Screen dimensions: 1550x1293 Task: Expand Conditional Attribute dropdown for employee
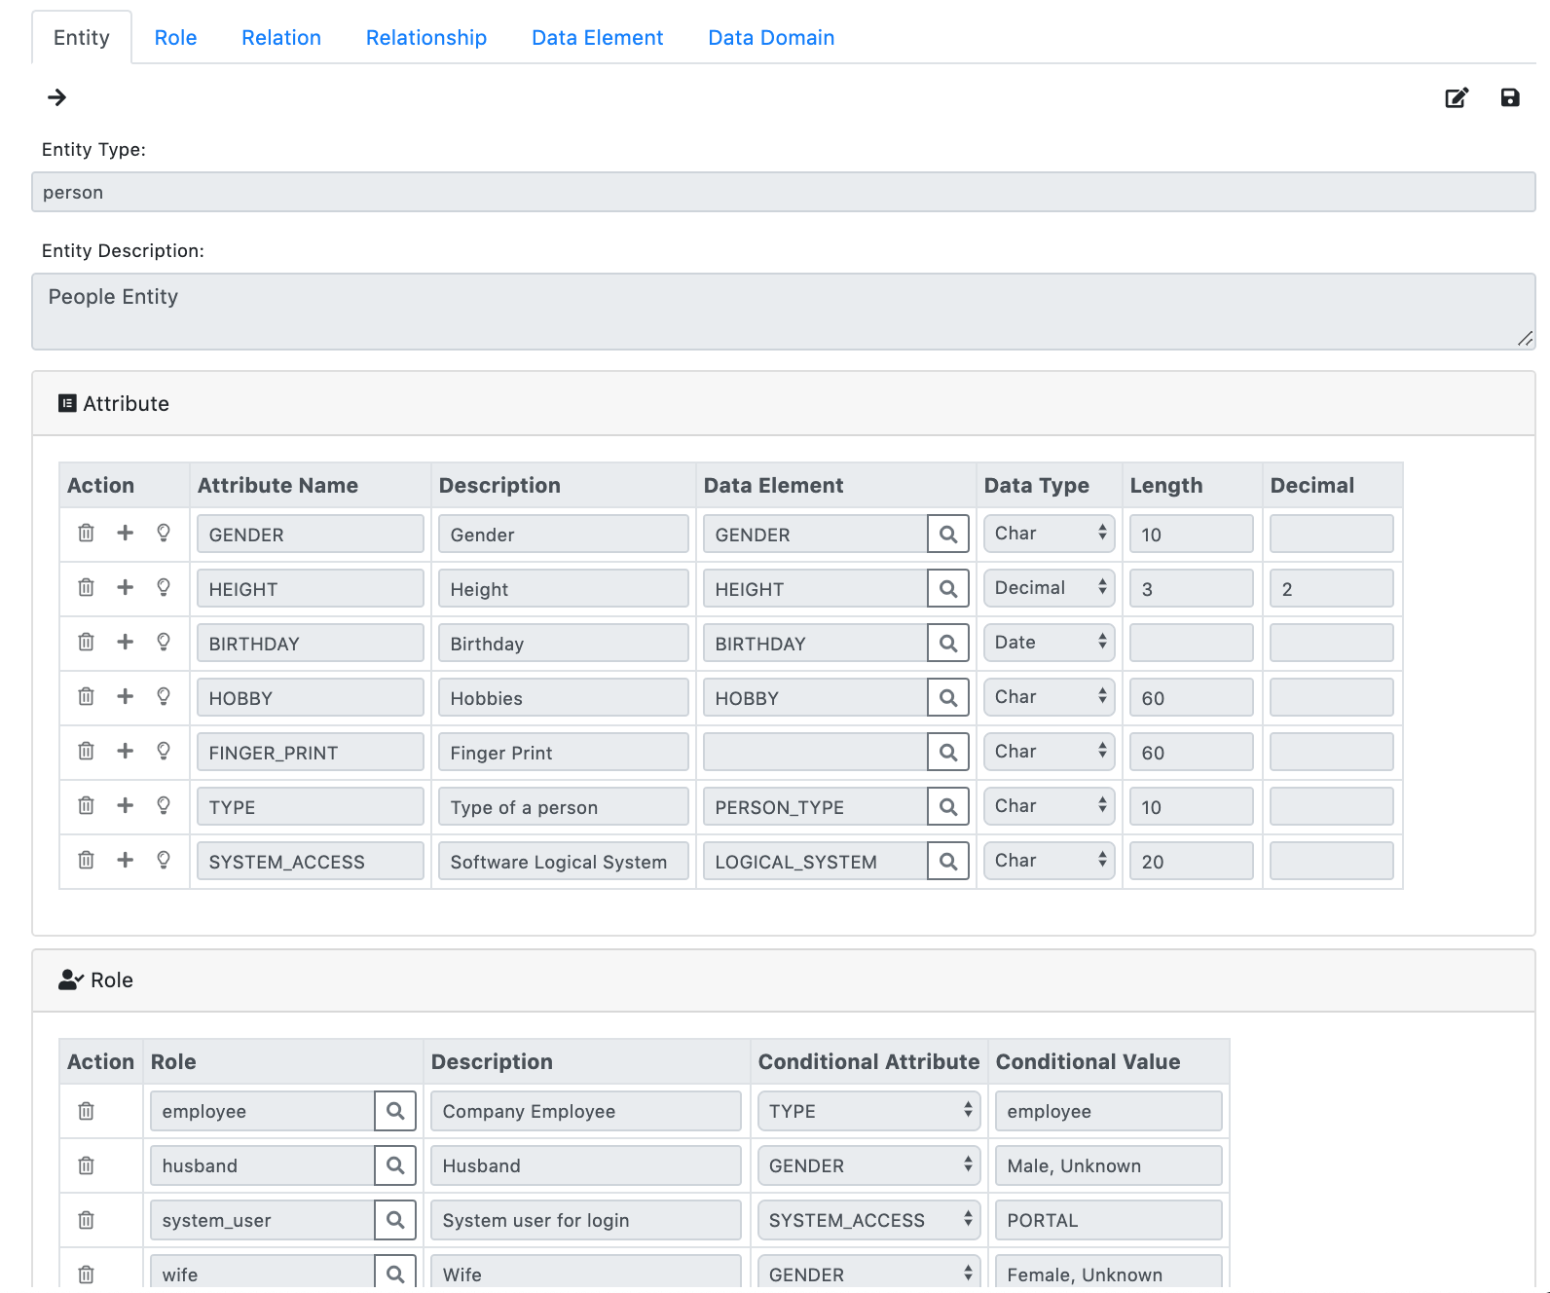(868, 1111)
